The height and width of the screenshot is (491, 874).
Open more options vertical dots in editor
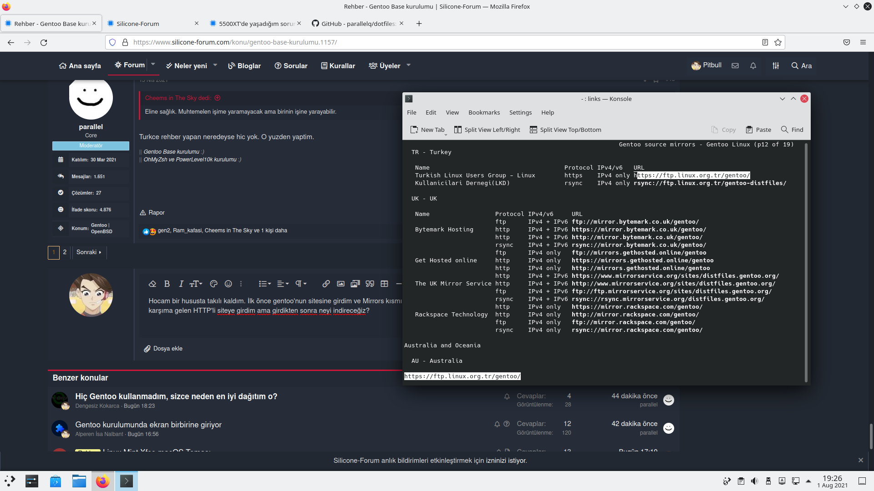(x=241, y=284)
